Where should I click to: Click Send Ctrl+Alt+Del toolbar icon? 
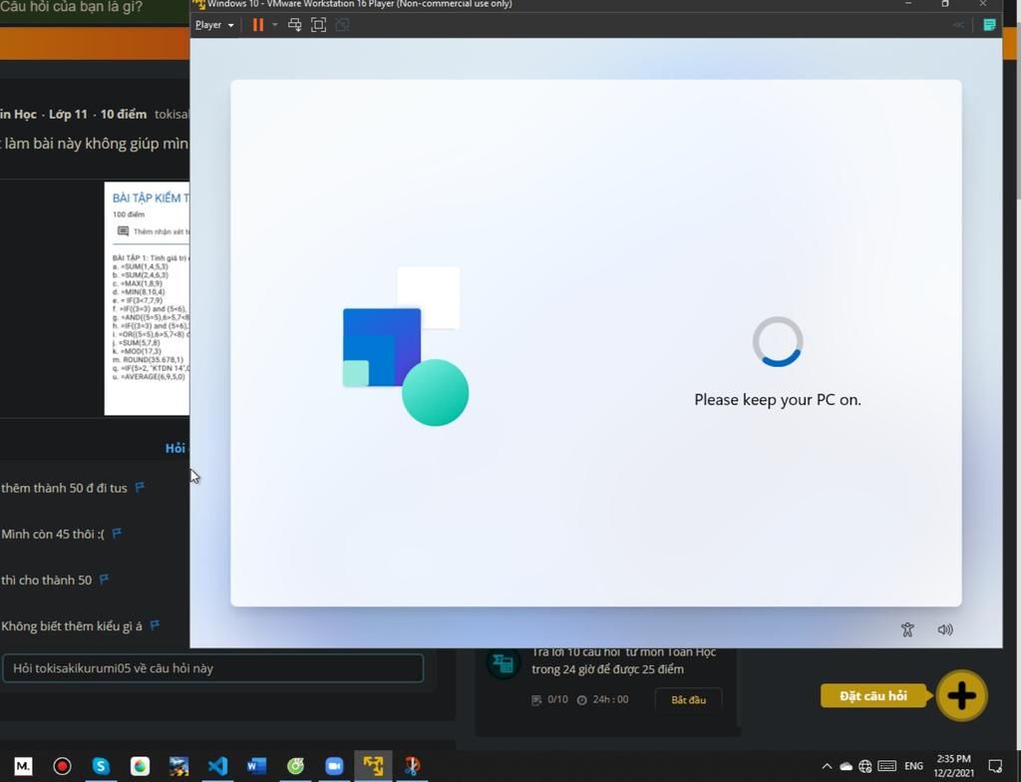click(x=295, y=25)
